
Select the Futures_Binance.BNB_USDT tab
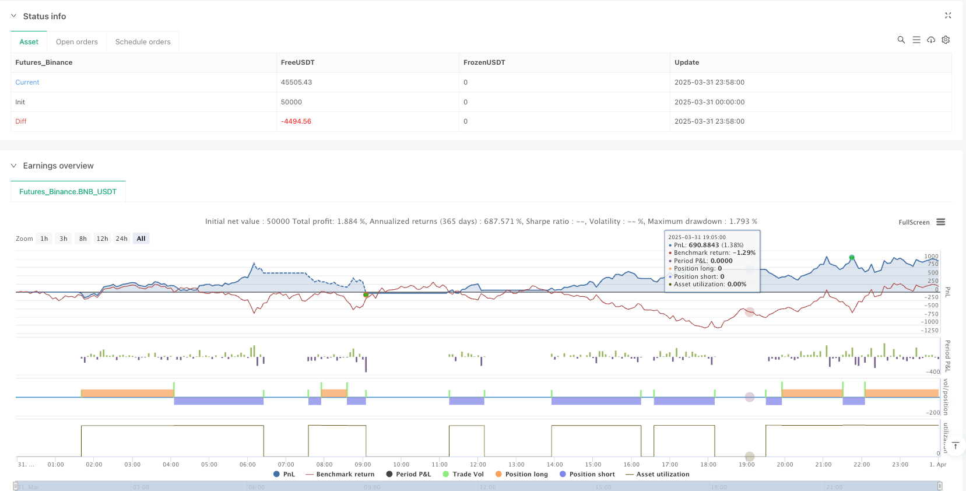68,191
